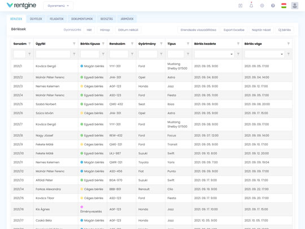Open the Feladatok tab

[x=56, y=19]
